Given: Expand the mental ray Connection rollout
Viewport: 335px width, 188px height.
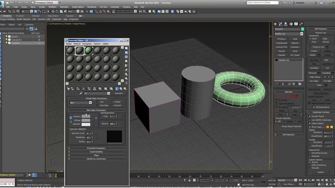Looking at the screenshot, I should click(x=96, y=159).
